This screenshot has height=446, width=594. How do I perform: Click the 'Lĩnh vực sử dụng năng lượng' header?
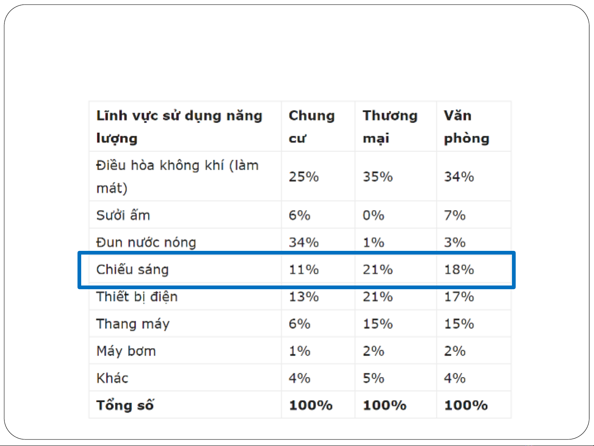click(x=179, y=126)
